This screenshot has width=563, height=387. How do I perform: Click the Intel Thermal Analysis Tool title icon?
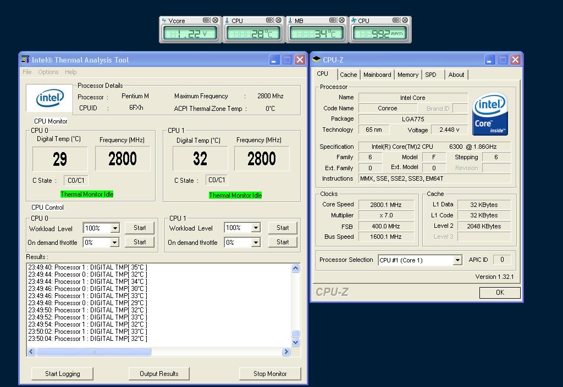pos(25,59)
